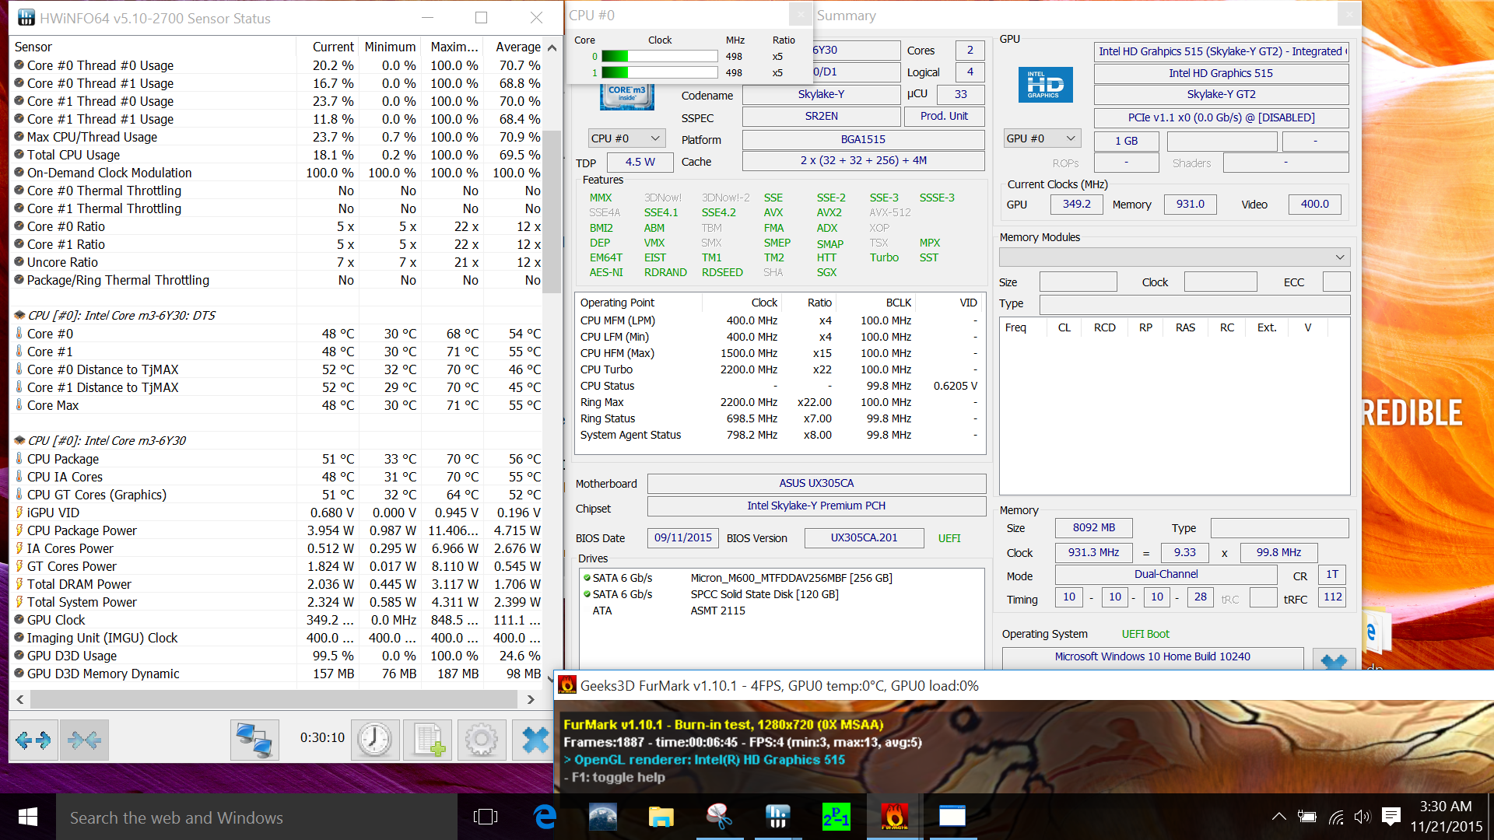
Task: Open Microsoft Edge in the taskbar
Action: click(545, 817)
